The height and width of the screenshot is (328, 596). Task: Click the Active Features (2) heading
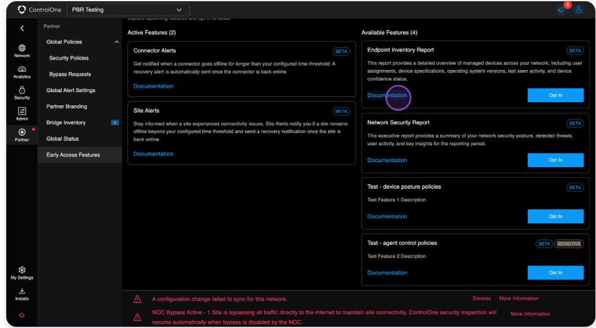click(x=151, y=33)
